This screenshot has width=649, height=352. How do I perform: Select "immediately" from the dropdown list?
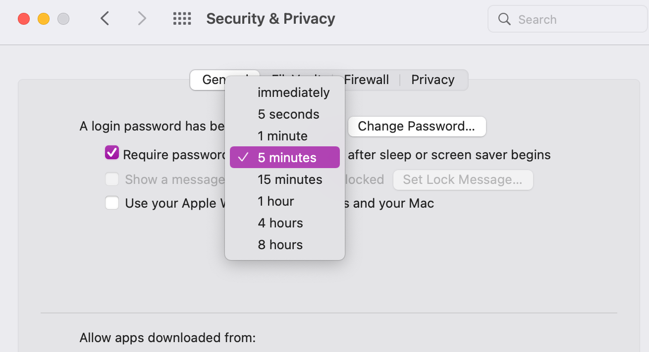coord(293,92)
